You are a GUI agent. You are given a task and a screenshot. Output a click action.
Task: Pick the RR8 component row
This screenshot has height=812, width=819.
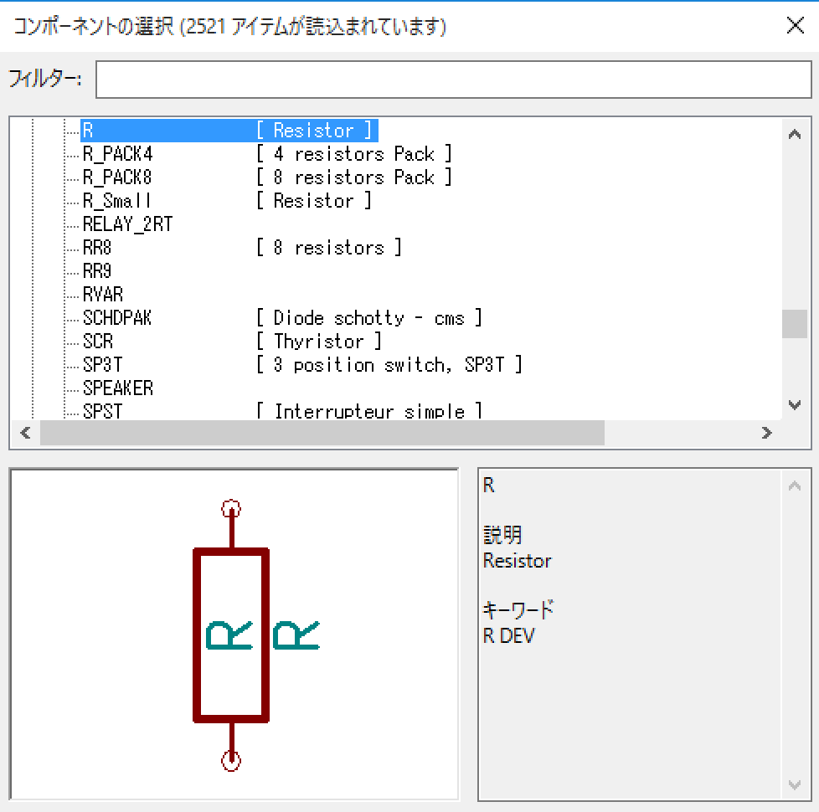click(x=241, y=248)
